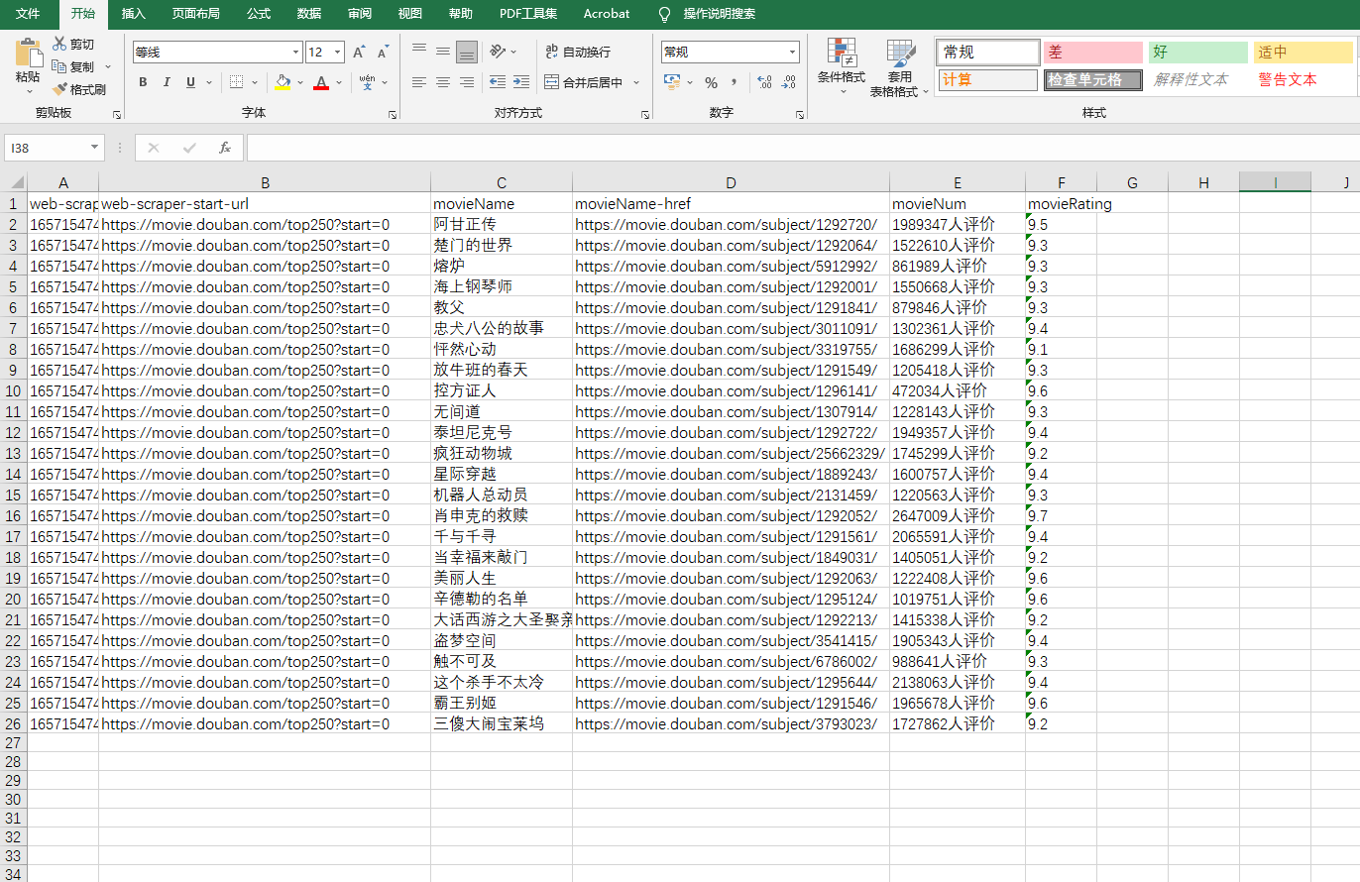Open the Font group dialog launcher
Viewport: 1360px width, 882px height.
pos(394,115)
